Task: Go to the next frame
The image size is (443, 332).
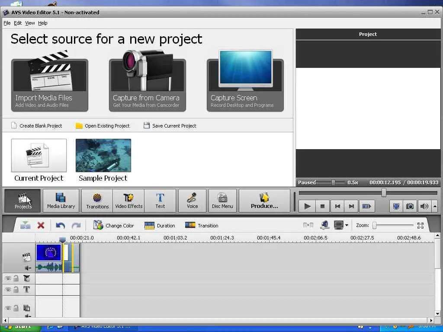Action: [x=351, y=206]
